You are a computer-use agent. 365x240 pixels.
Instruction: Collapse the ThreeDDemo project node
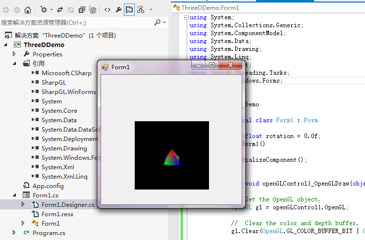coord(5,45)
